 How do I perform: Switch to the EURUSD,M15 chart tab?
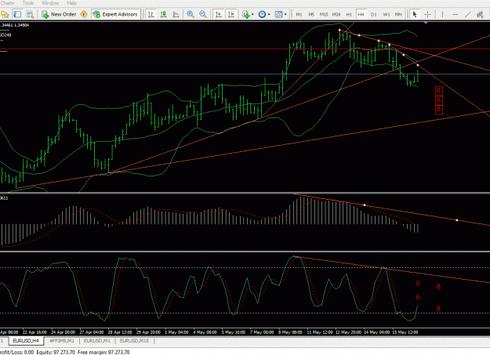134,341
